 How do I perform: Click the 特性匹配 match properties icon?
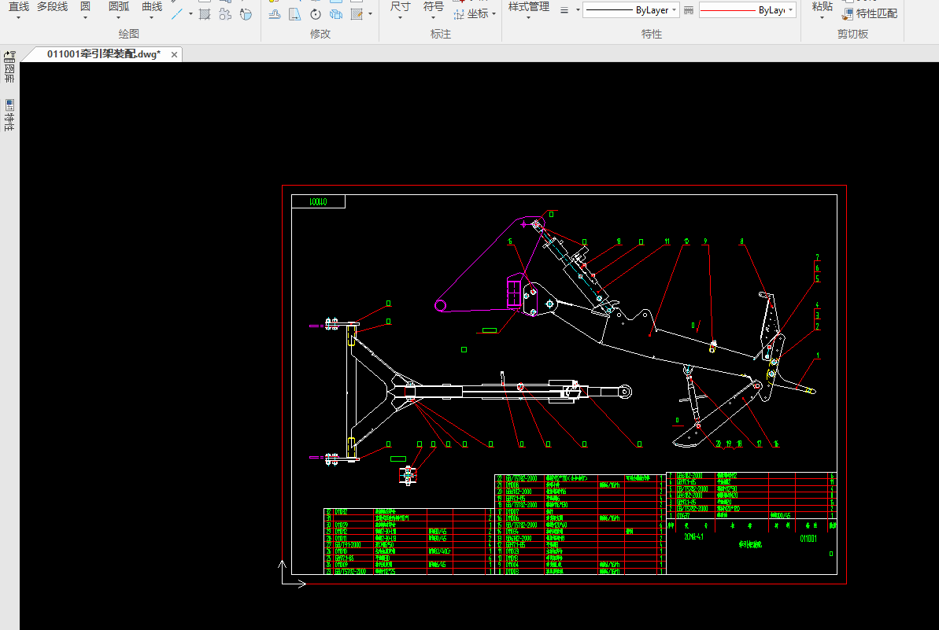click(848, 13)
